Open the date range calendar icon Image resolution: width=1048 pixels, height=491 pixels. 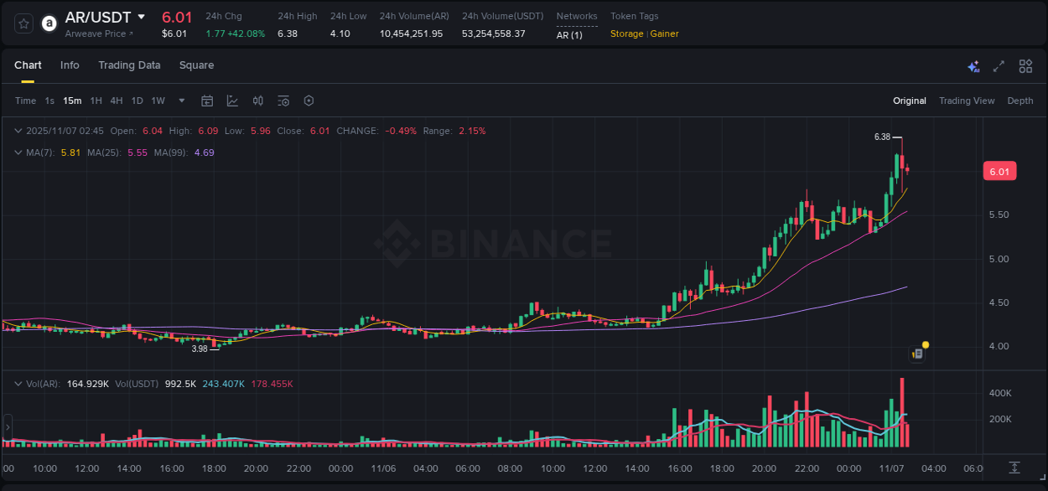[x=207, y=101]
